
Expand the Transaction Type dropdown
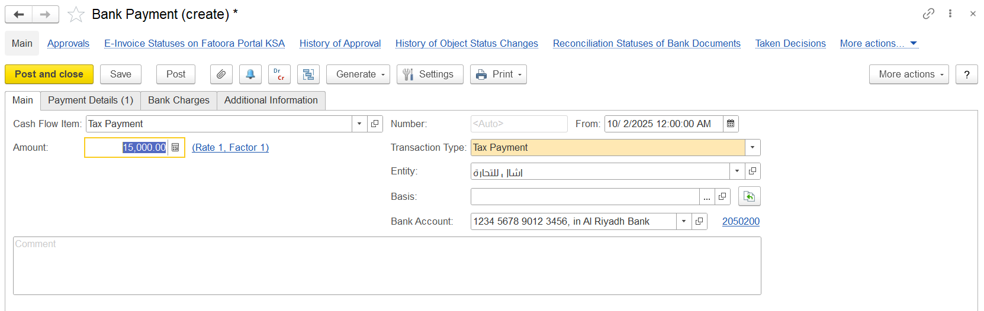point(753,148)
